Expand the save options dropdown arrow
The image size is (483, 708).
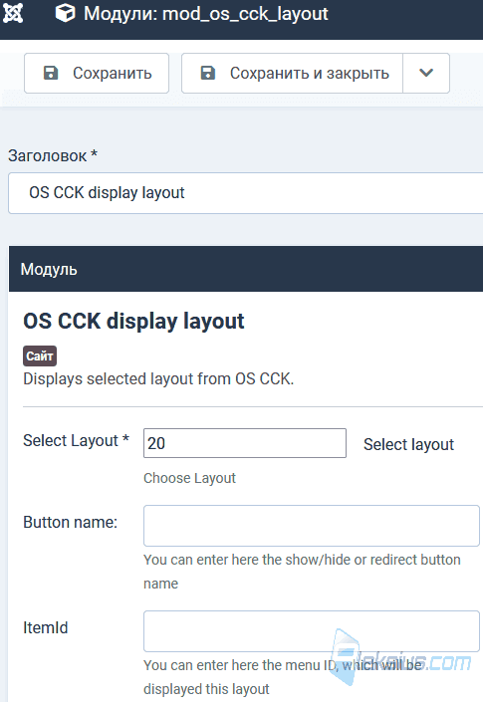(426, 73)
